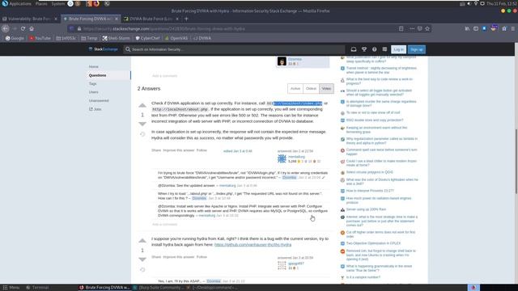518x291 pixels.
Task: Open Users in the left sidebar
Action: 94,92
